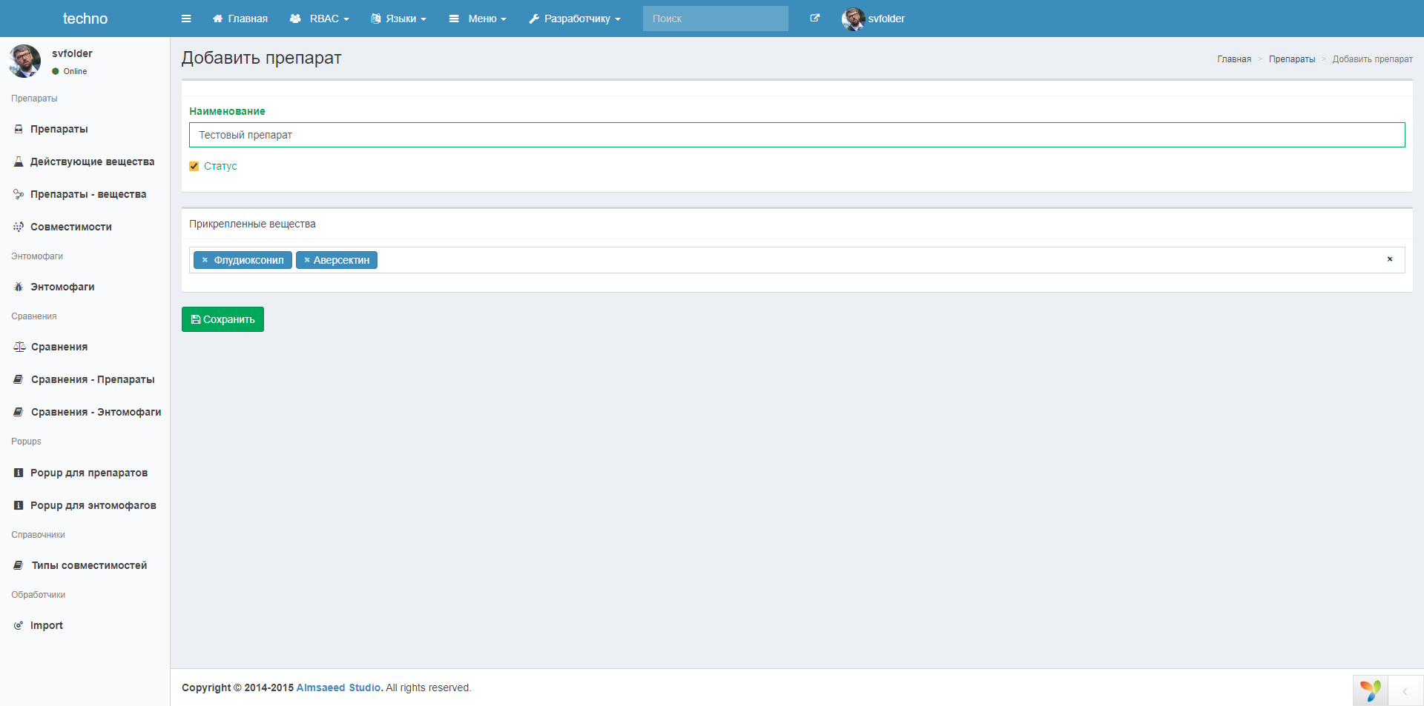1424x706 pixels.
Task: Click the icon beside Совместимости
Action: 19,227
